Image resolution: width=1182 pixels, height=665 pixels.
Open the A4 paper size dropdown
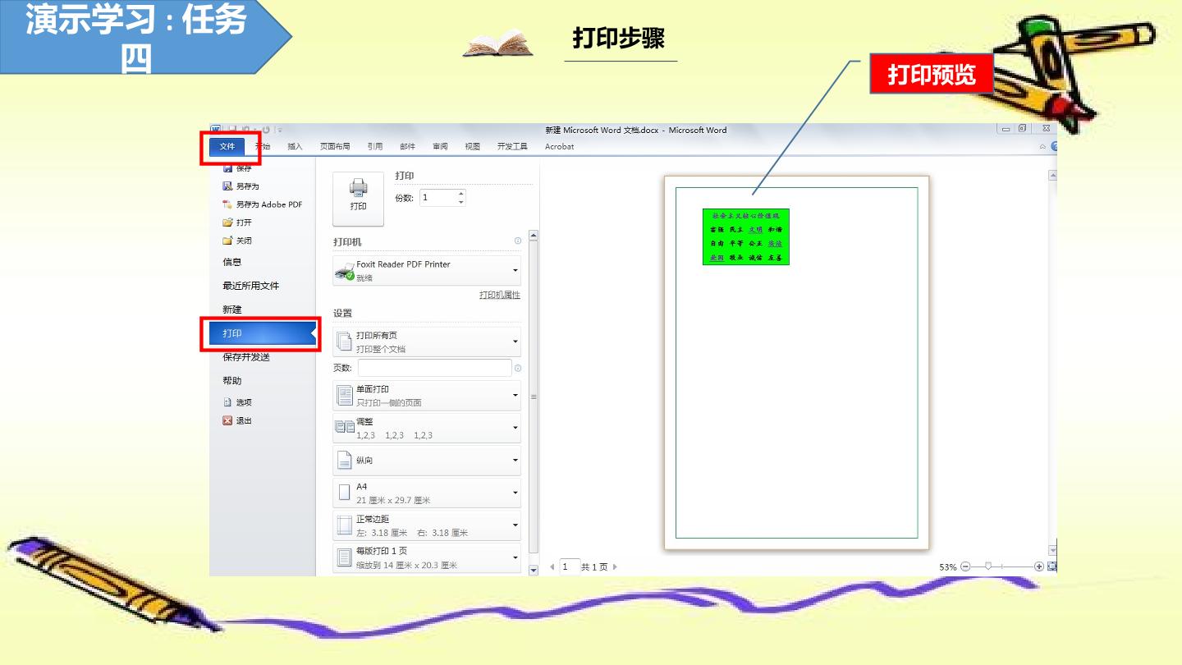[x=427, y=493]
